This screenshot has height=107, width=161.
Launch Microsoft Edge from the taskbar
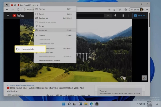click(x=92, y=104)
